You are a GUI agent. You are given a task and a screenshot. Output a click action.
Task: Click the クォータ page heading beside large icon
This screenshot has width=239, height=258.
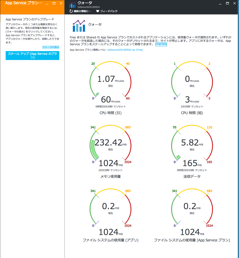click(x=95, y=24)
